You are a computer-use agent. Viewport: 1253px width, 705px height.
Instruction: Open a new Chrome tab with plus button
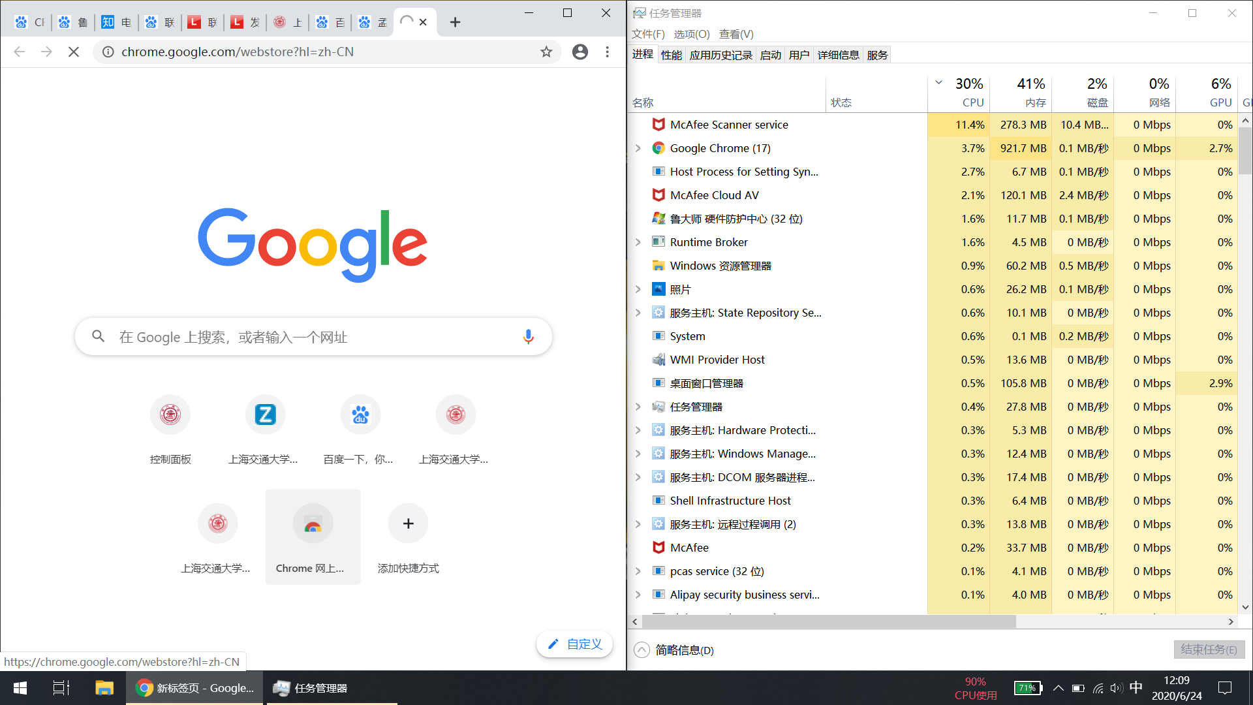[x=455, y=22]
